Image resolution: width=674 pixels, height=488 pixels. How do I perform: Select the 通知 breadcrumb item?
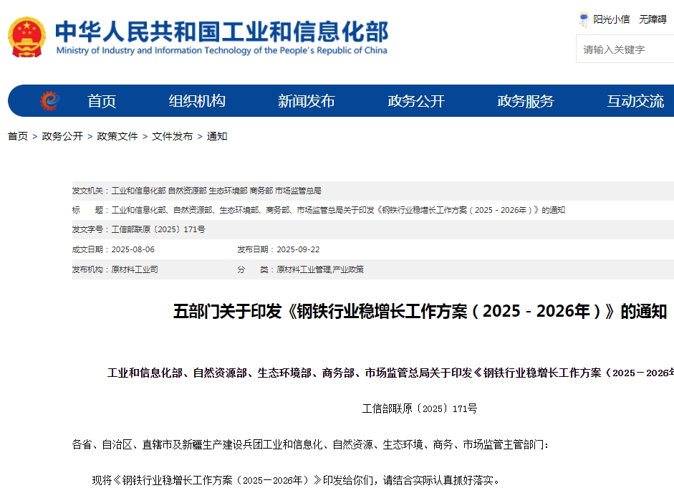217,136
